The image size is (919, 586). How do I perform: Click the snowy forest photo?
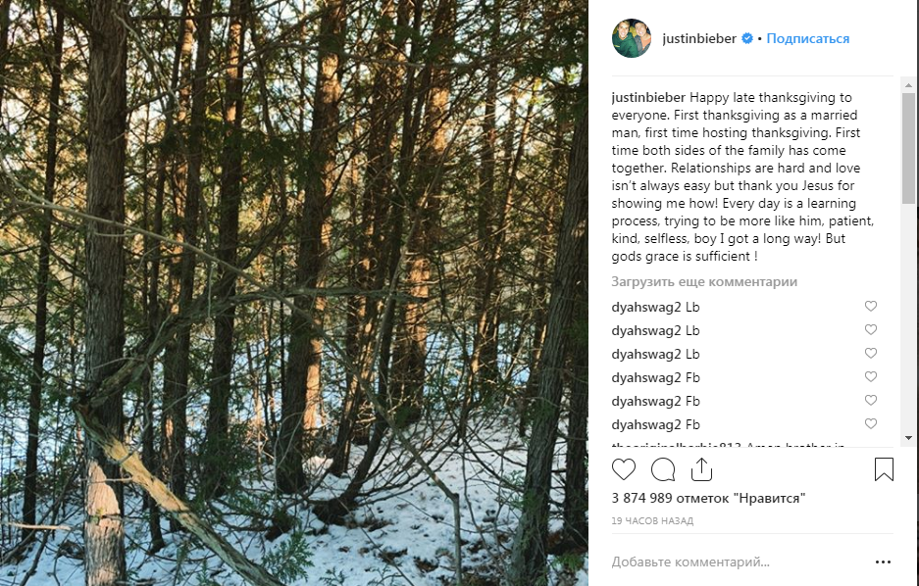294,293
